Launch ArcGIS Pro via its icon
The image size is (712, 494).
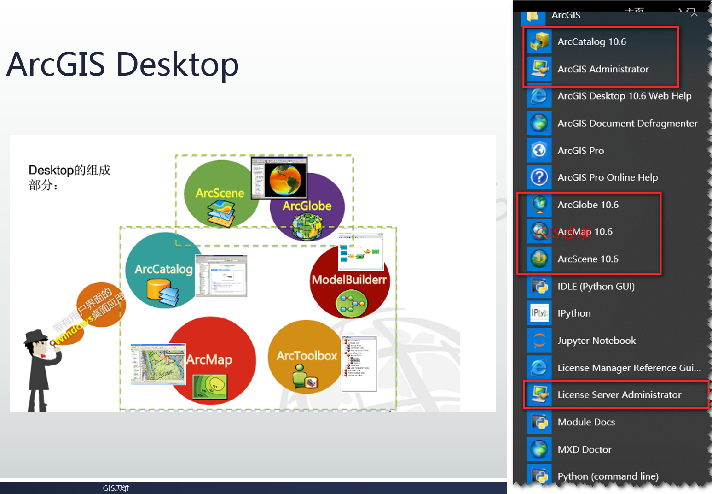pyautogui.click(x=539, y=150)
